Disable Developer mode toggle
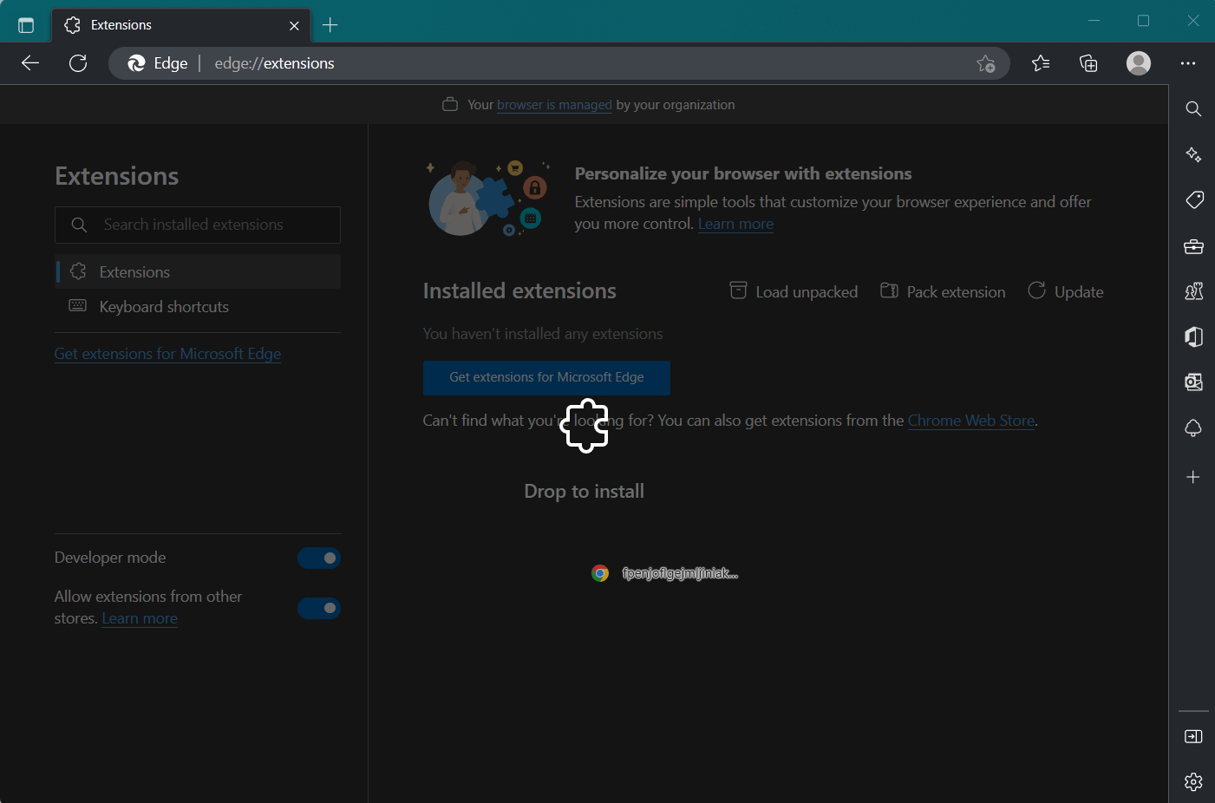Image resolution: width=1215 pixels, height=803 pixels. click(x=319, y=558)
